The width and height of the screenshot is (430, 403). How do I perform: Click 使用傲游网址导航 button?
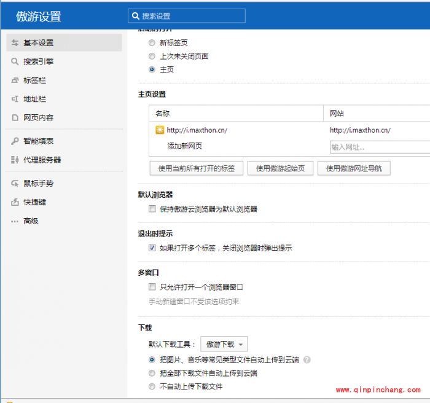[x=354, y=168]
